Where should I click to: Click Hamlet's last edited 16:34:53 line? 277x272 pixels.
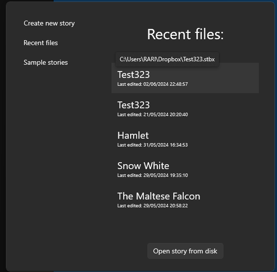click(152, 145)
